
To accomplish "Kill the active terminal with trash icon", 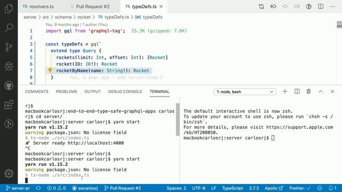I will 309,91.
